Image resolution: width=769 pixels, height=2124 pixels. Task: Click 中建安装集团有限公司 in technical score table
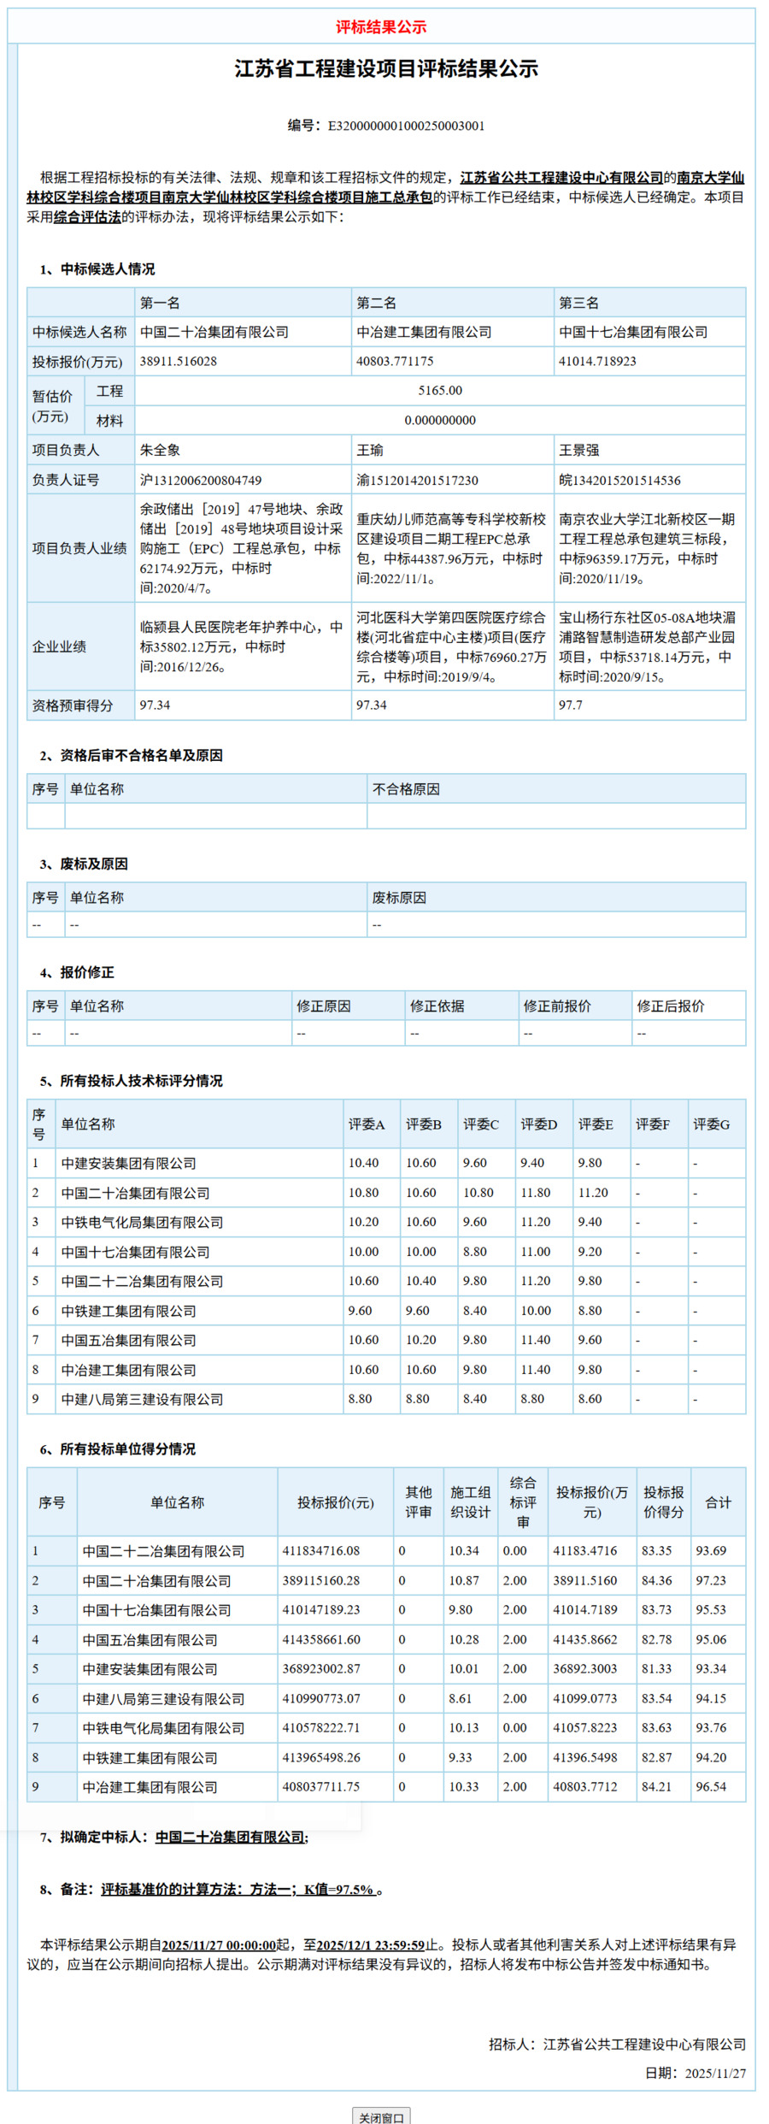129,1164
